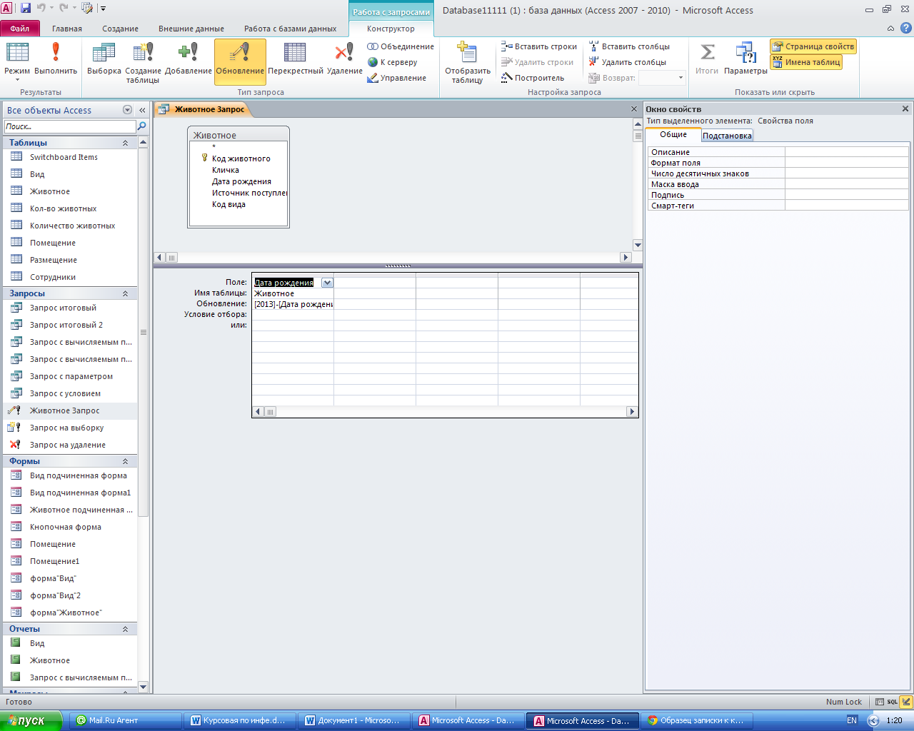Screen dimensions: 914x731
Task: Switch to the Создание ribbon tab
Action: pyautogui.click(x=120, y=29)
